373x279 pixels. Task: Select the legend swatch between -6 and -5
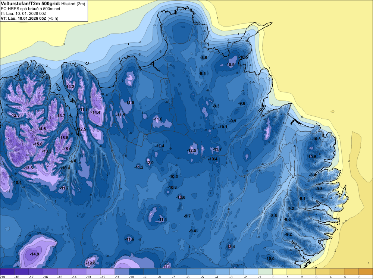pos(194,272)
